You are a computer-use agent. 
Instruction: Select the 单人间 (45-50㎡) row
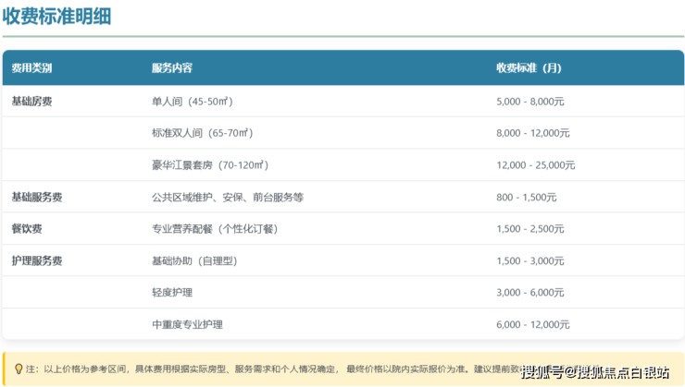[197, 102]
